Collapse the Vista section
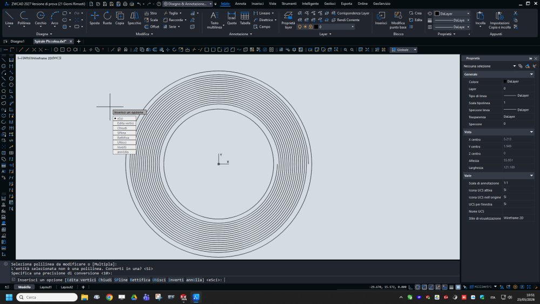 (531, 132)
